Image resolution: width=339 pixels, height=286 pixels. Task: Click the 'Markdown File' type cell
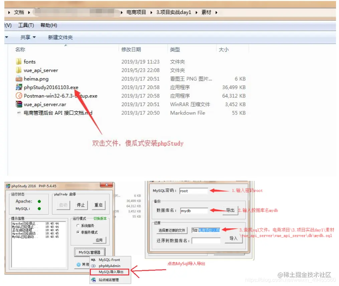tap(187, 113)
